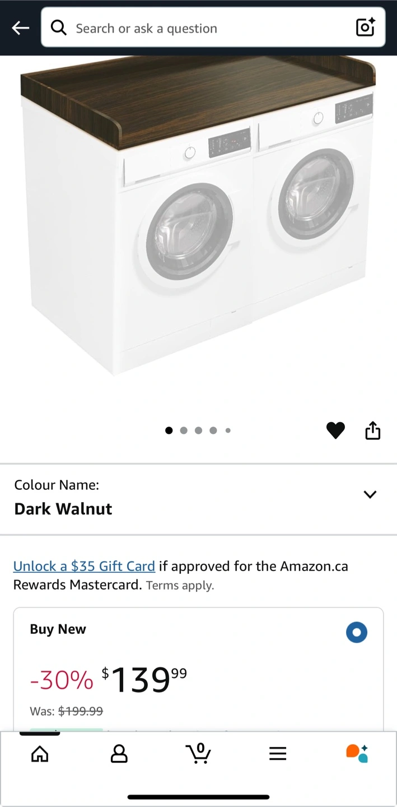Expand the Colour Name chevron
The width and height of the screenshot is (397, 807).
point(370,494)
